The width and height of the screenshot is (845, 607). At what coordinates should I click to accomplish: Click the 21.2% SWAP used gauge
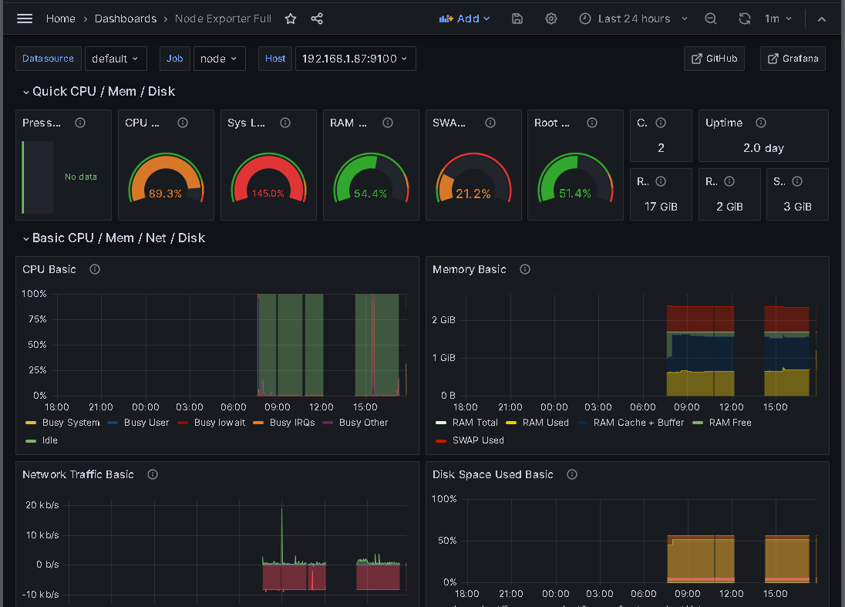click(x=473, y=178)
